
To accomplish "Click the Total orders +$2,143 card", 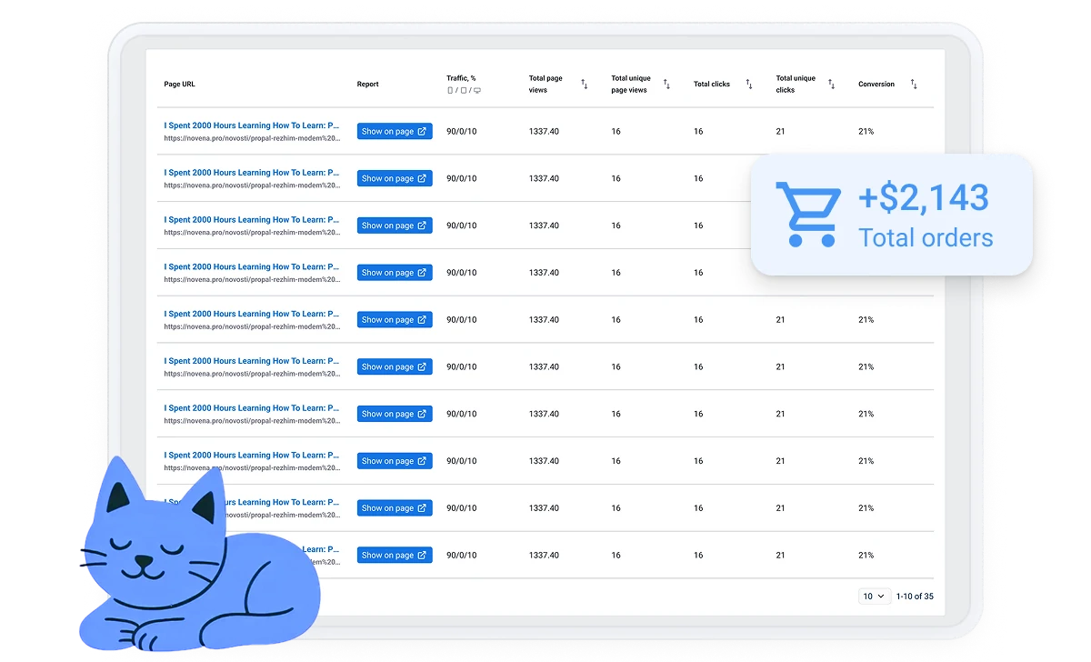I will point(891,215).
